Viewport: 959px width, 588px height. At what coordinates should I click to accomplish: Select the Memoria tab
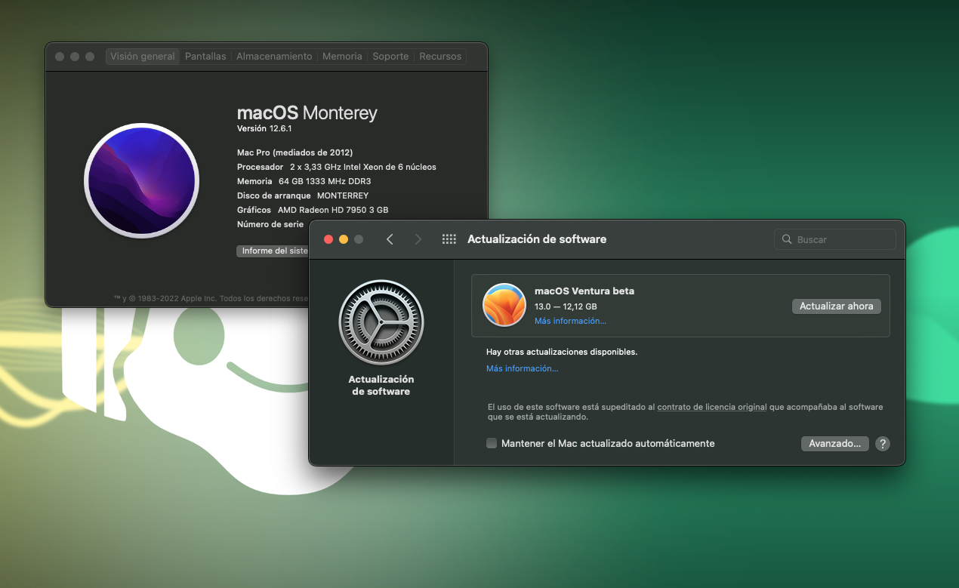342,57
